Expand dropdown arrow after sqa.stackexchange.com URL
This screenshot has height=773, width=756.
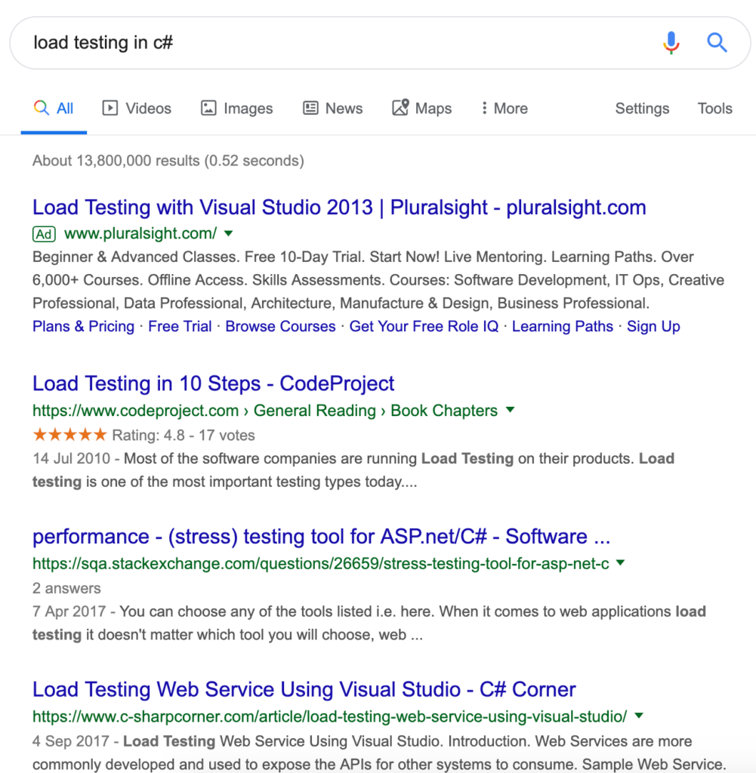coord(621,562)
